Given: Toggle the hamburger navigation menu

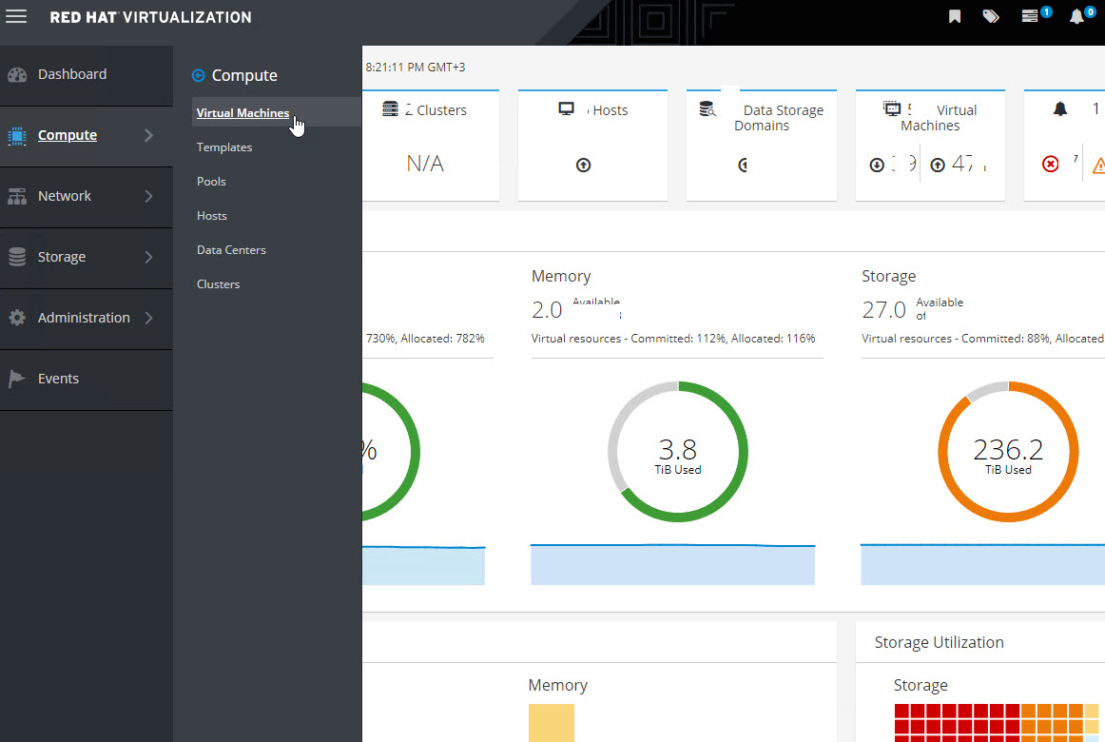Looking at the screenshot, I should pos(16,17).
